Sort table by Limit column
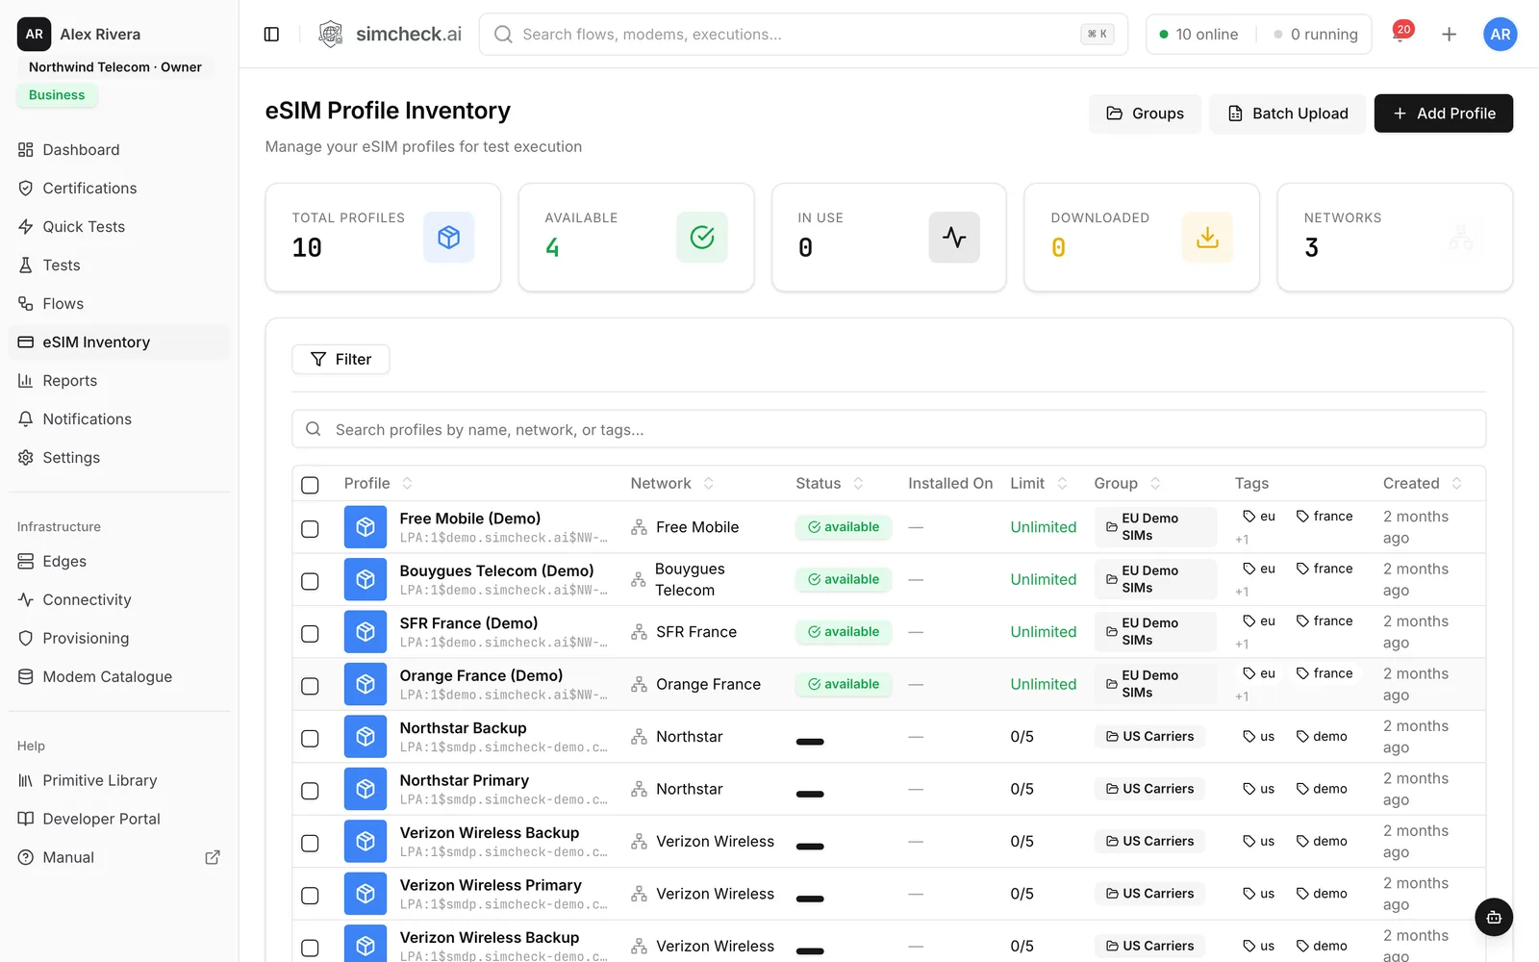The width and height of the screenshot is (1539, 962). pyautogui.click(x=1039, y=483)
